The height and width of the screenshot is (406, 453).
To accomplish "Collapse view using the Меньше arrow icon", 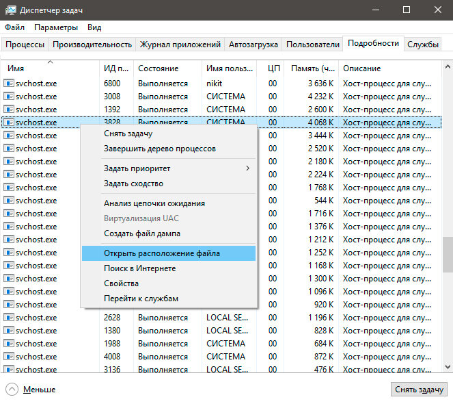I will coord(12,389).
